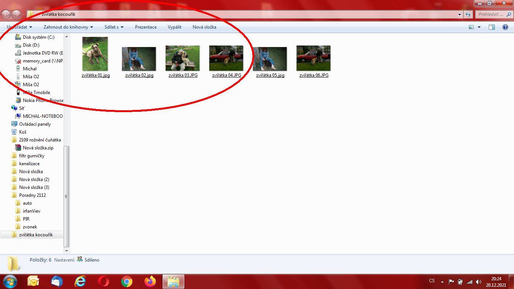Click the Forward navigation arrow
This screenshot has height=289, width=514.
point(17,14)
